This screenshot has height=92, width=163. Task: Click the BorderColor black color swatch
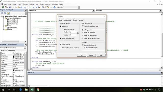[13, 57]
